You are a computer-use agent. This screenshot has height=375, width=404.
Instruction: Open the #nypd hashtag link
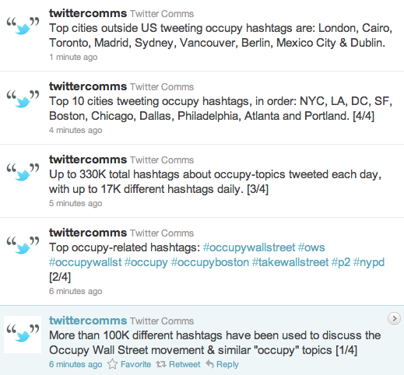coord(369,262)
